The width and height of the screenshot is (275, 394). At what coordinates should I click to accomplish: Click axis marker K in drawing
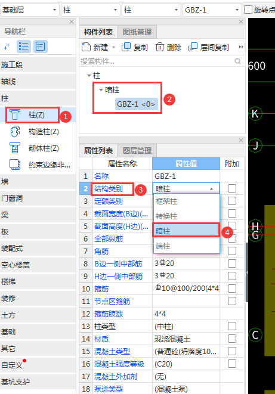(x=255, y=114)
